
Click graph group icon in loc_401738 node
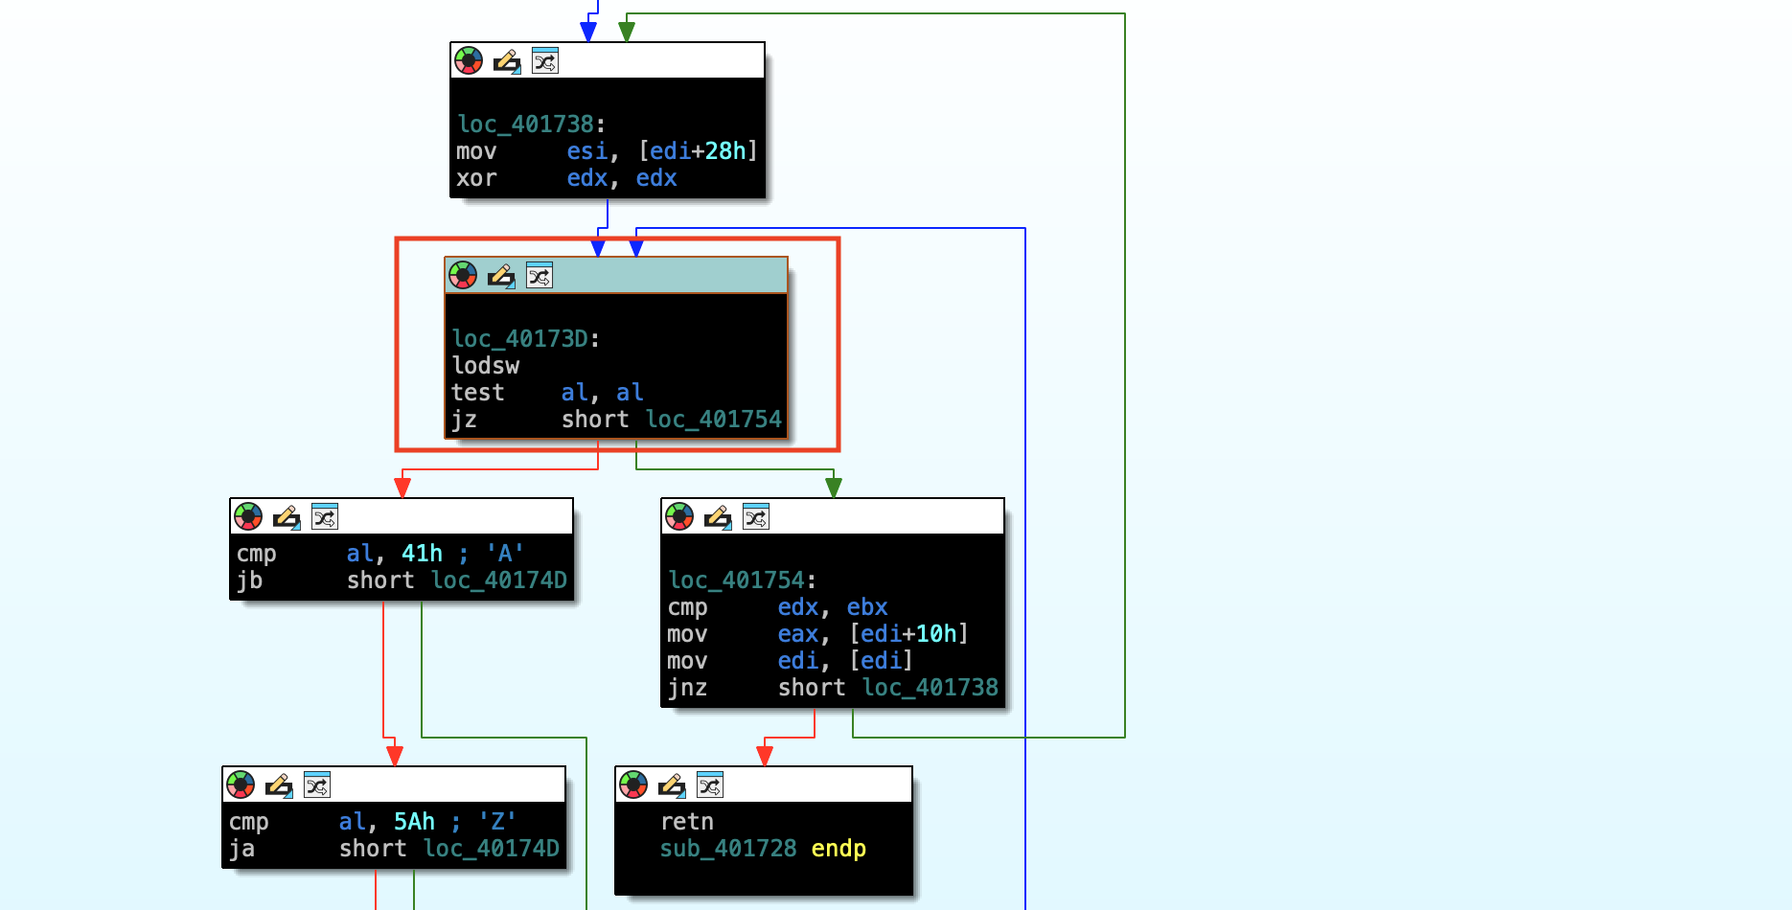click(545, 60)
